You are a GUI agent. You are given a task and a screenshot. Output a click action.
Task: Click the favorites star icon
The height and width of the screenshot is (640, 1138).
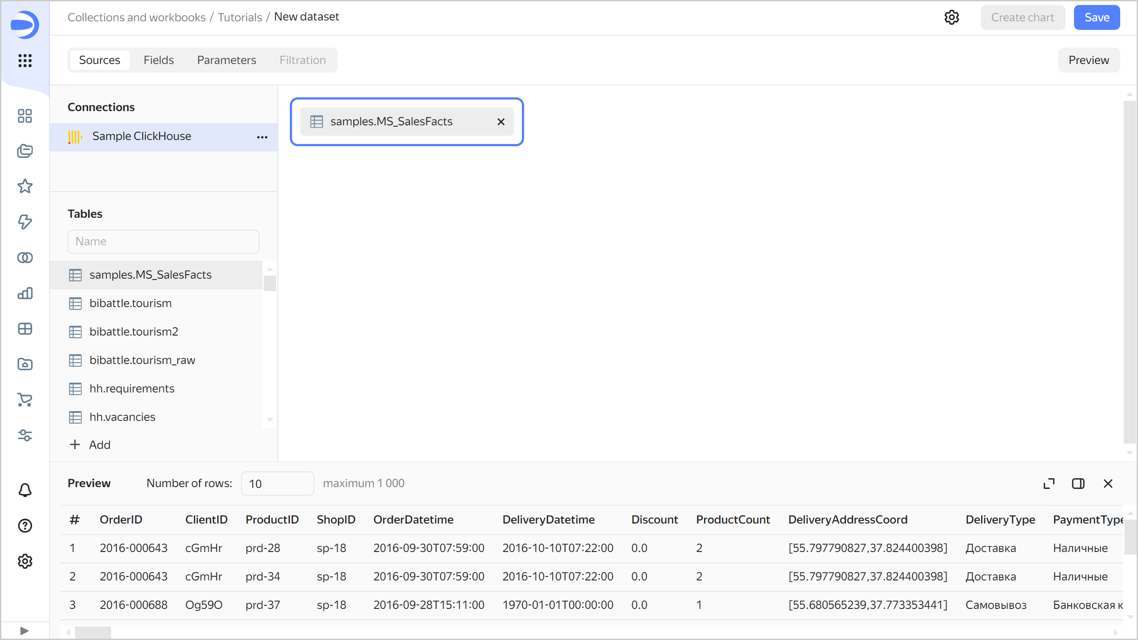click(x=25, y=186)
